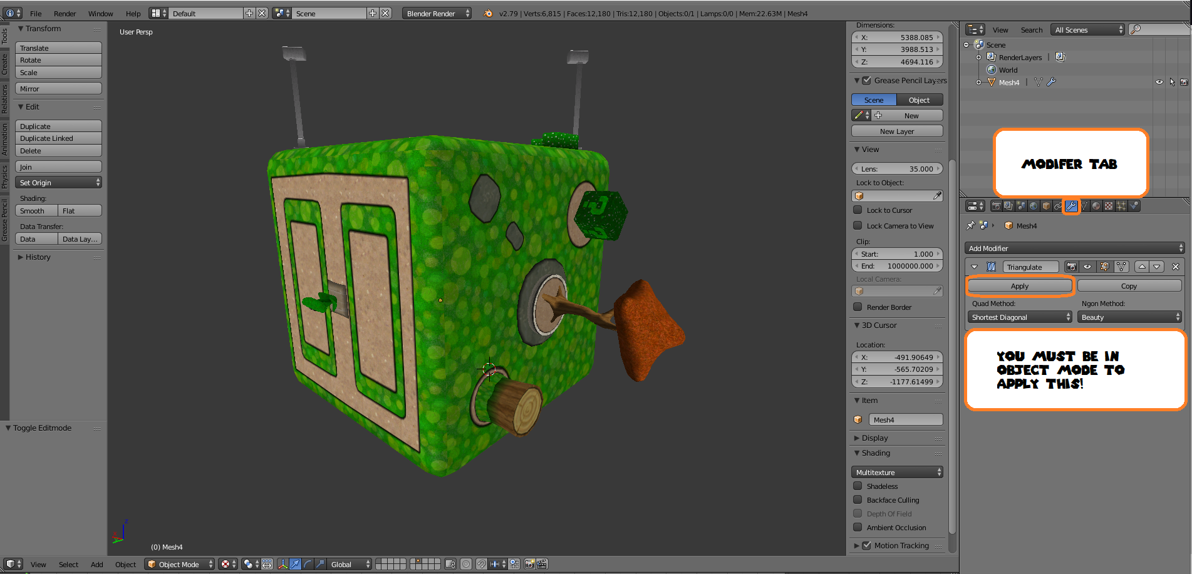Enable Lock Camera to View checkbox
The width and height of the screenshot is (1192, 574).
pyautogui.click(x=858, y=225)
